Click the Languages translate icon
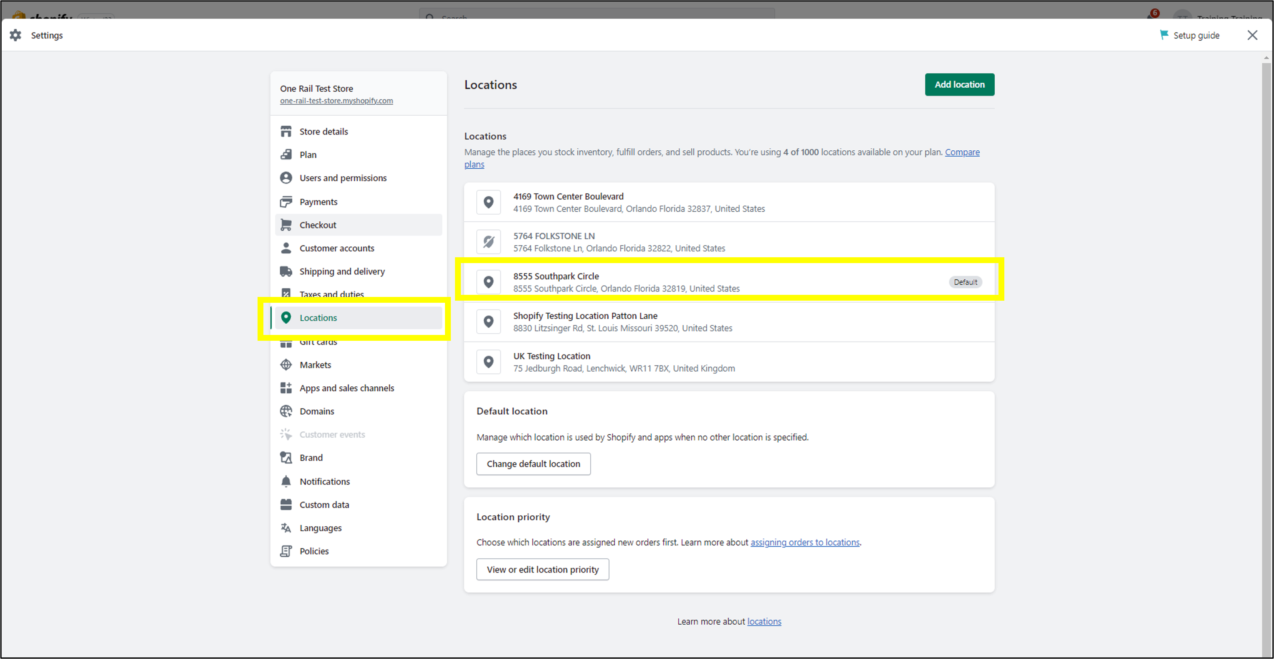Image resolution: width=1274 pixels, height=659 pixels. tap(286, 528)
